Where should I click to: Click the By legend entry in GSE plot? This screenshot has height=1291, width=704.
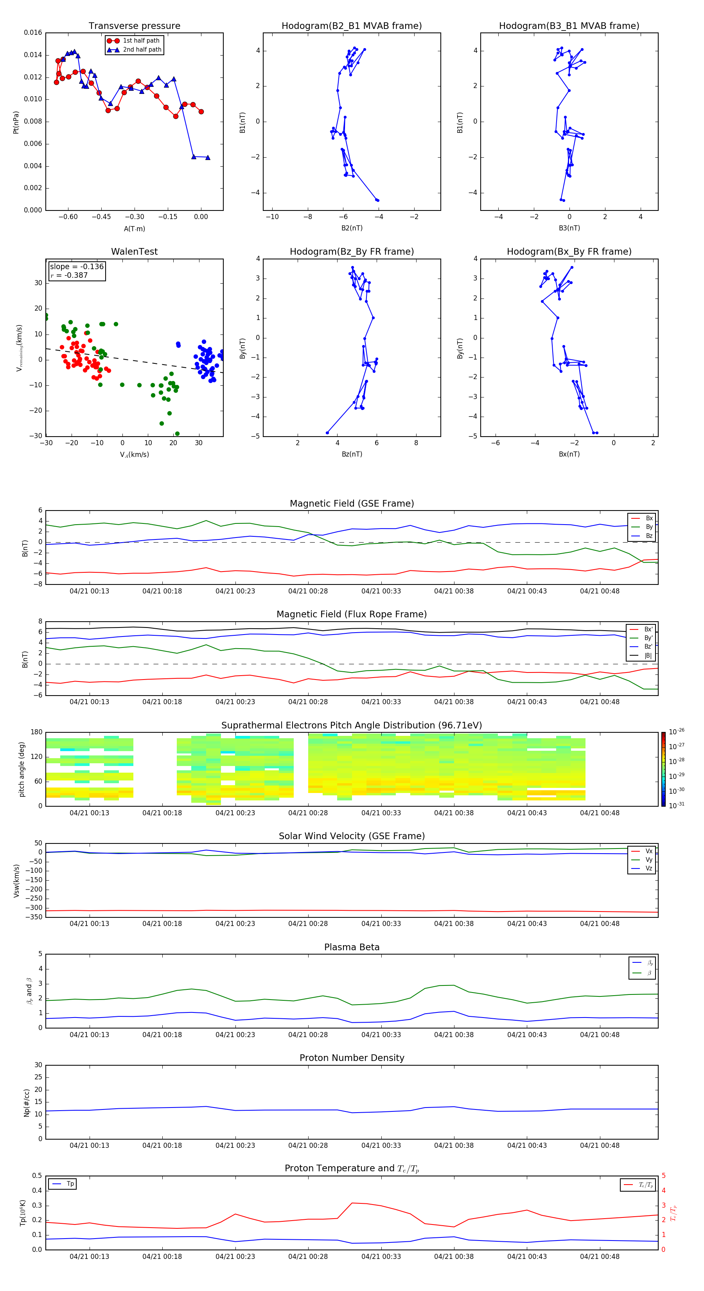pos(642,527)
